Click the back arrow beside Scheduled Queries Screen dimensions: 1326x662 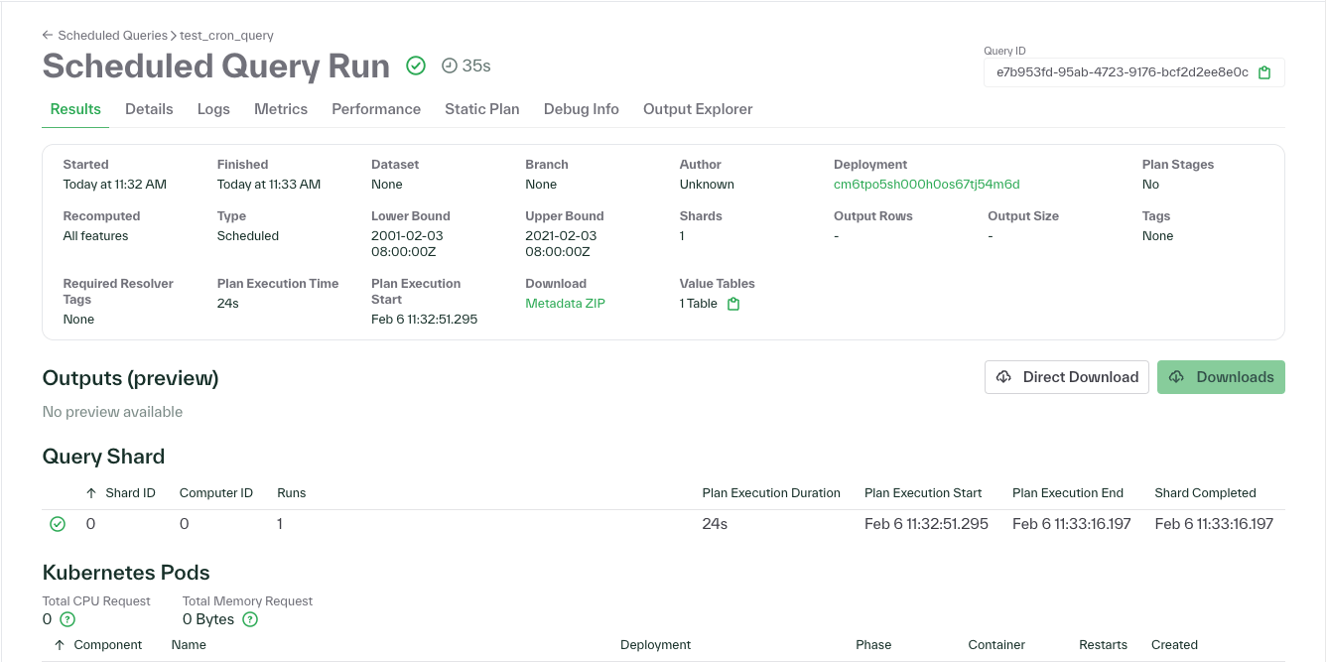[47, 35]
